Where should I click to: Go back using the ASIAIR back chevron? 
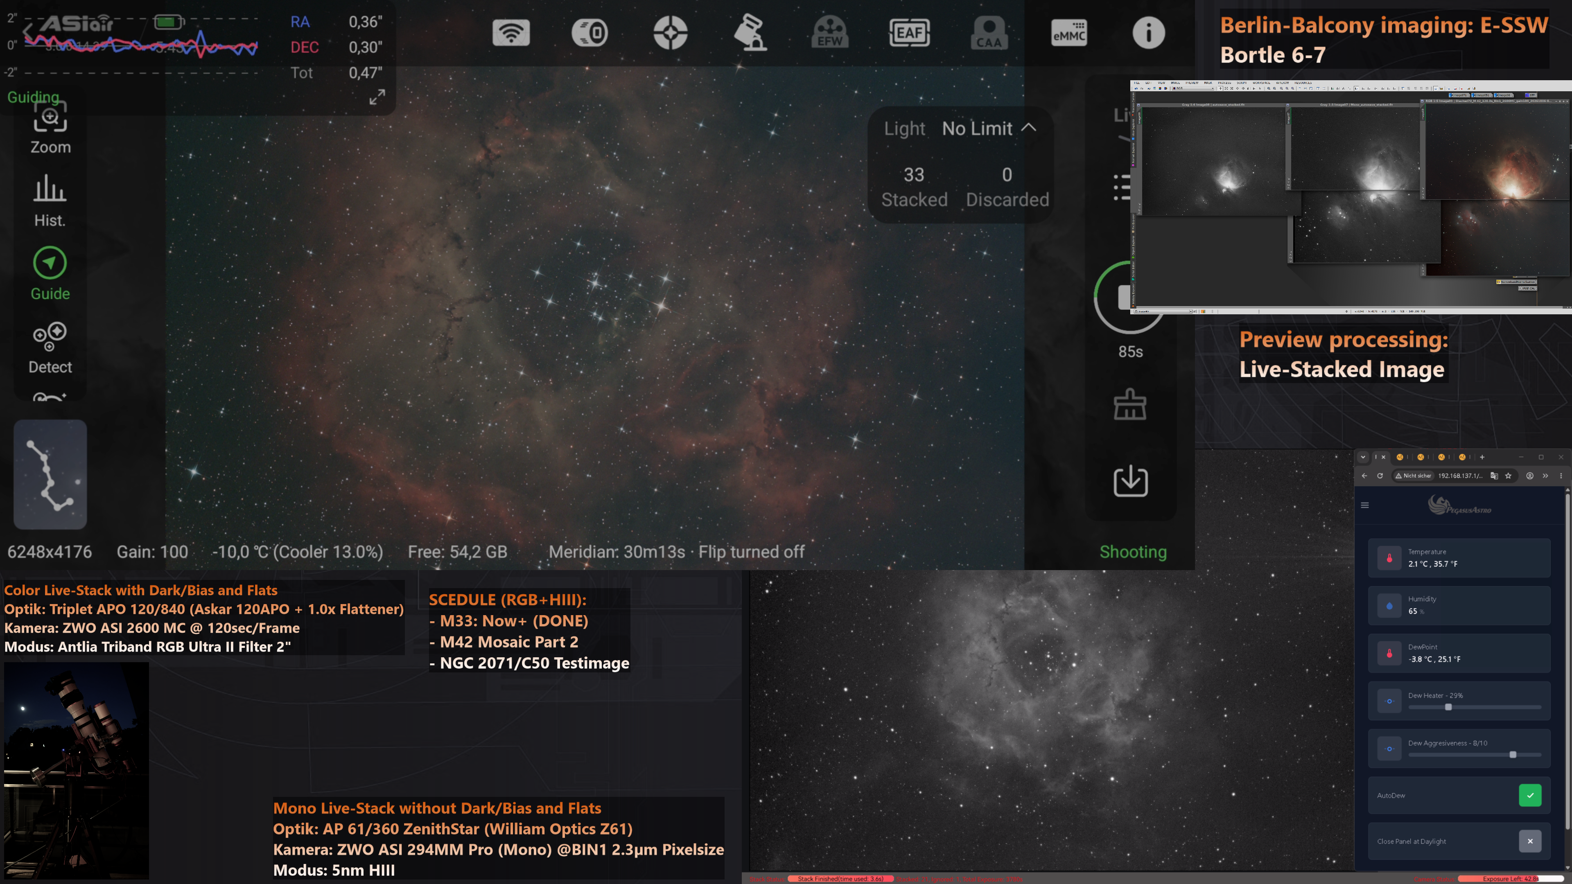[x=27, y=32]
